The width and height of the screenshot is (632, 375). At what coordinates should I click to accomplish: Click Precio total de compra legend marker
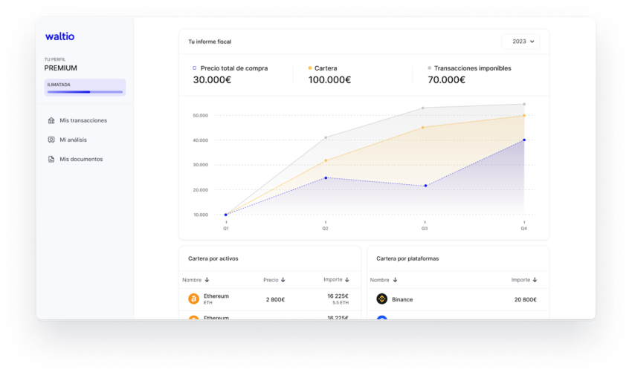point(194,68)
